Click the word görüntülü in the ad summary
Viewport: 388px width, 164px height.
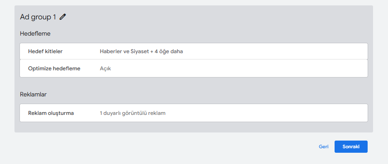tap(134, 113)
